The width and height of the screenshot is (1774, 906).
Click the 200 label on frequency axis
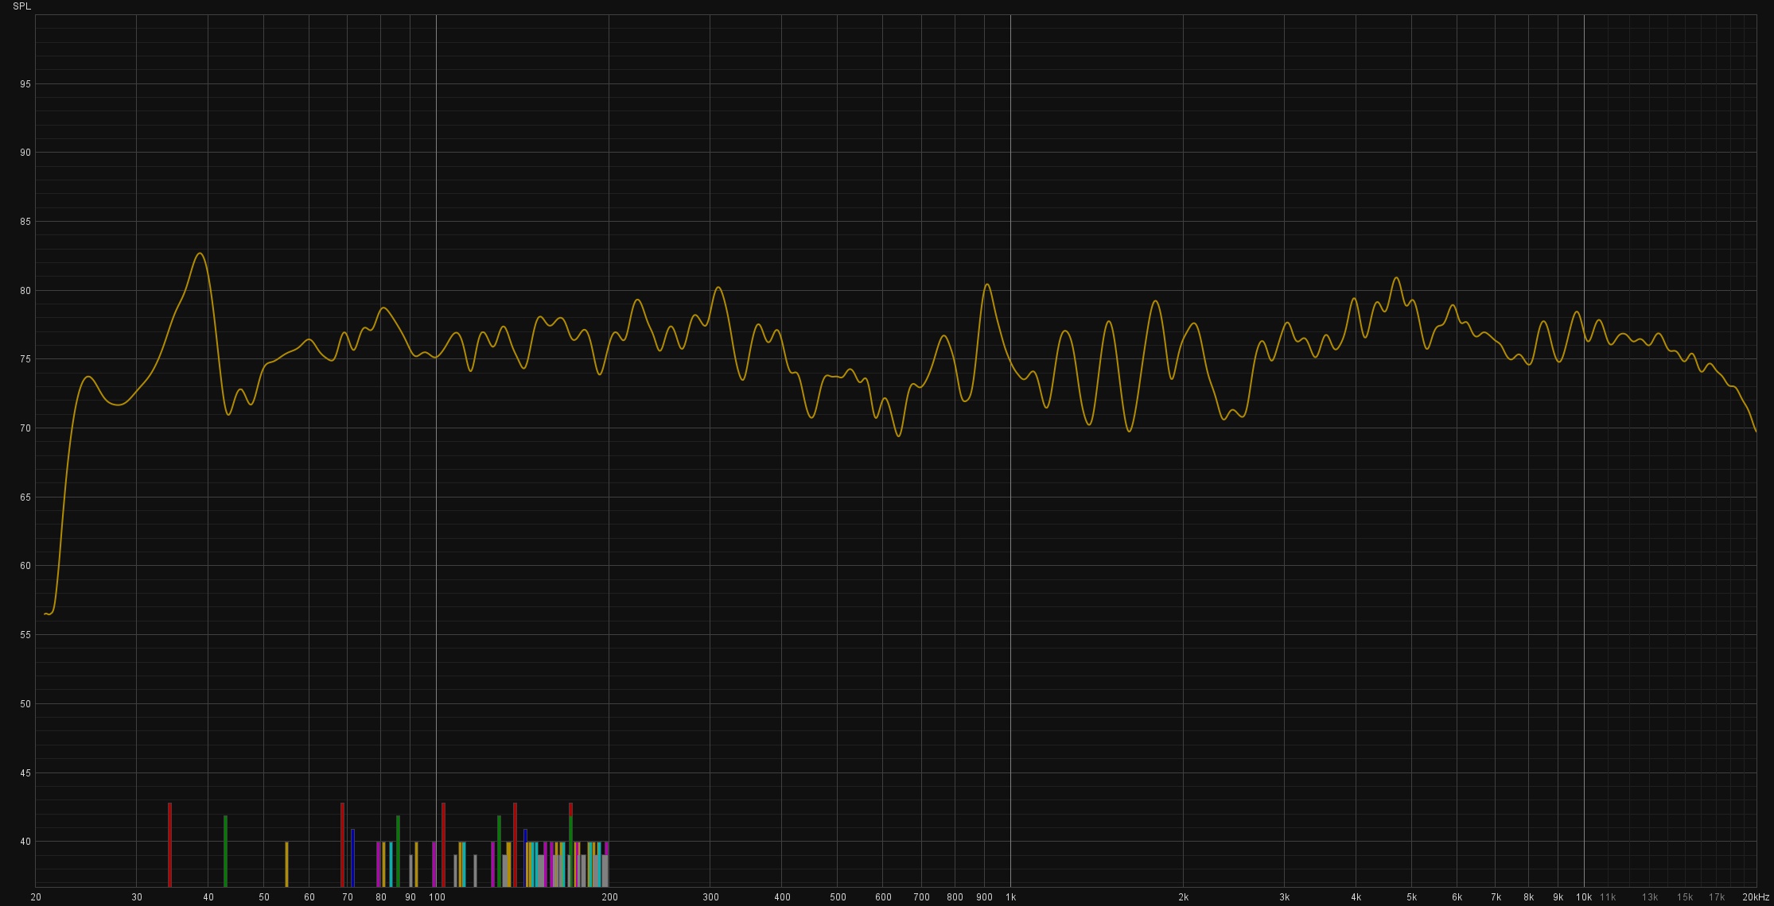click(609, 897)
